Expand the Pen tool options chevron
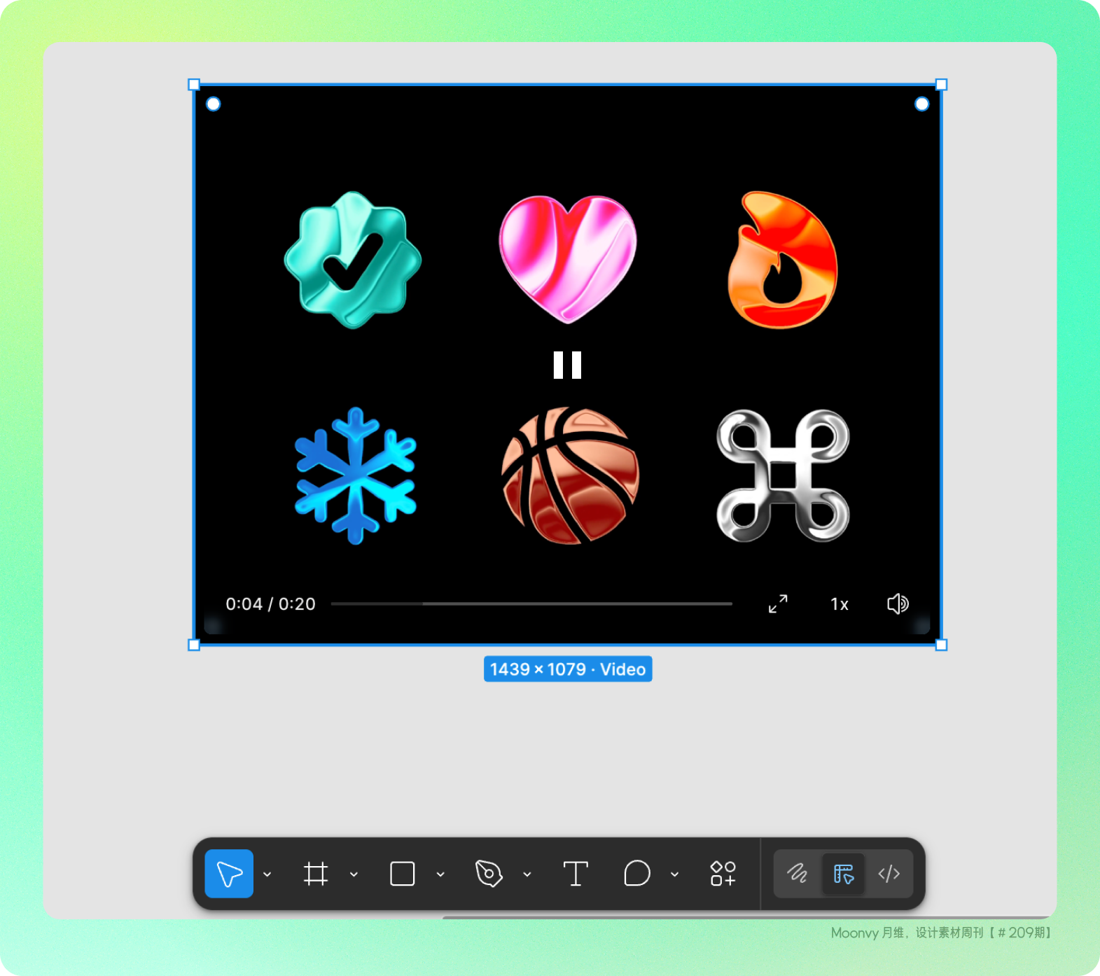Viewport: 1100px width, 976px height. point(527,874)
